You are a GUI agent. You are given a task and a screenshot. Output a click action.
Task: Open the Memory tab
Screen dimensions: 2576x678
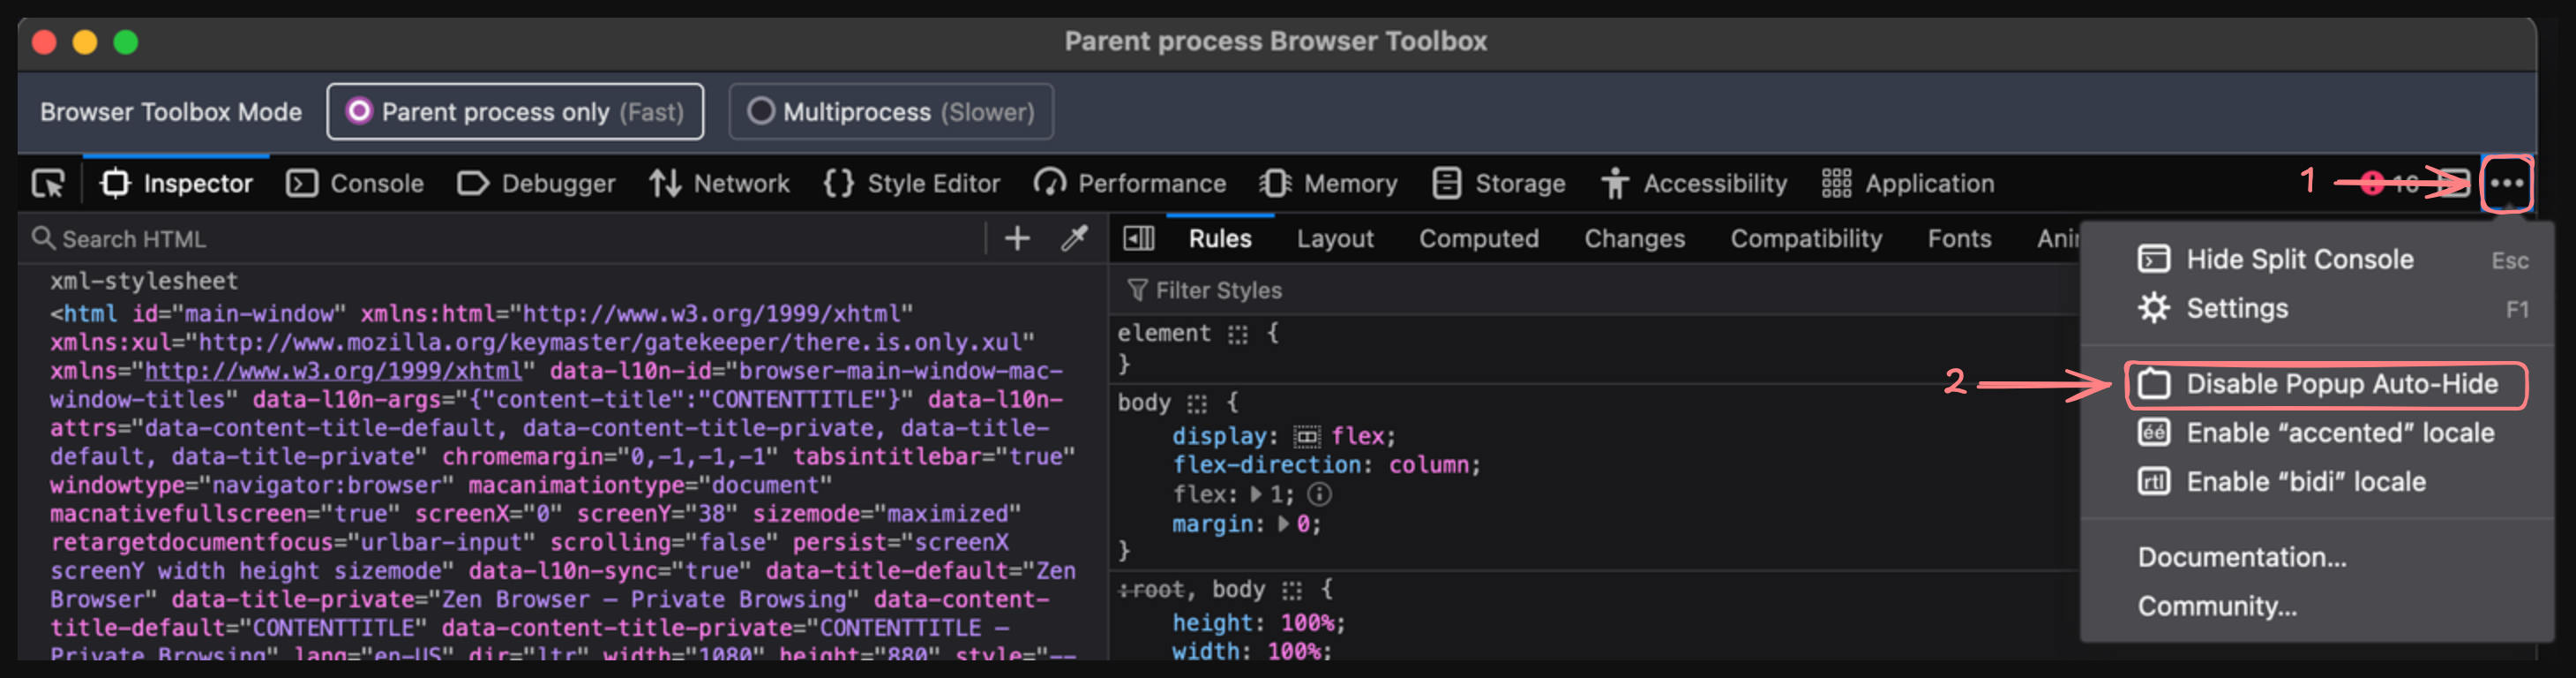click(x=1328, y=184)
